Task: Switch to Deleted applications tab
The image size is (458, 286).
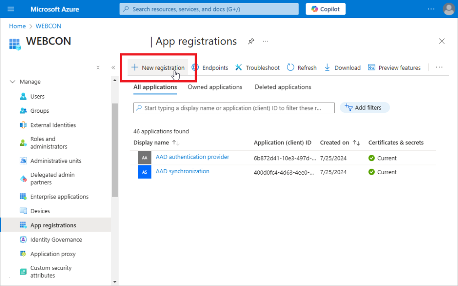Action: tap(283, 87)
